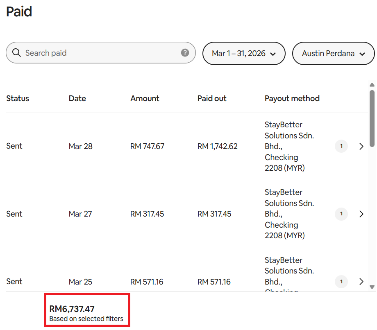Click the '1' badge on the Mar 28 payout
This screenshot has width=377, height=330.
point(341,146)
